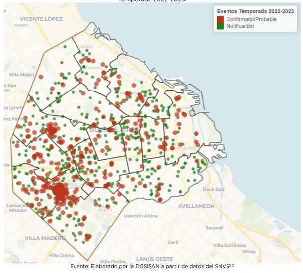Select the Gerli place label
Viewport: 303px width, 273px height.
[173, 242]
